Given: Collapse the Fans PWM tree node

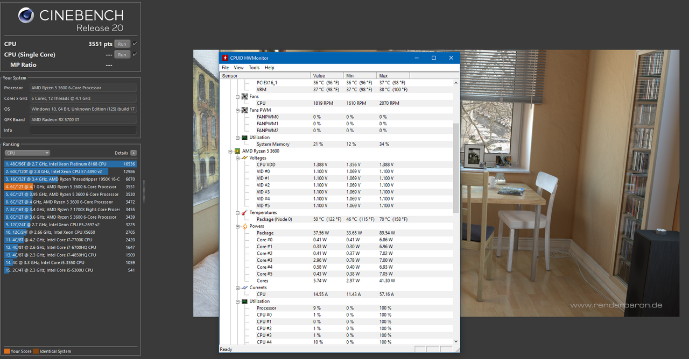Looking at the screenshot, I should point(237,110).
